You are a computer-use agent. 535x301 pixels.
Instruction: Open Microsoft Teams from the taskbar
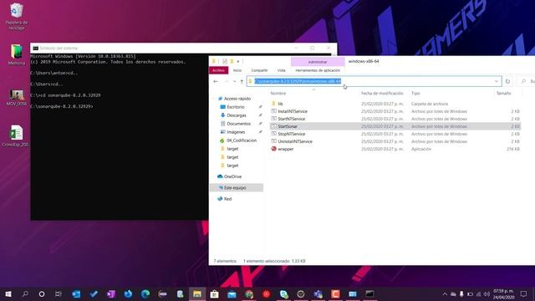pos(318,293)
